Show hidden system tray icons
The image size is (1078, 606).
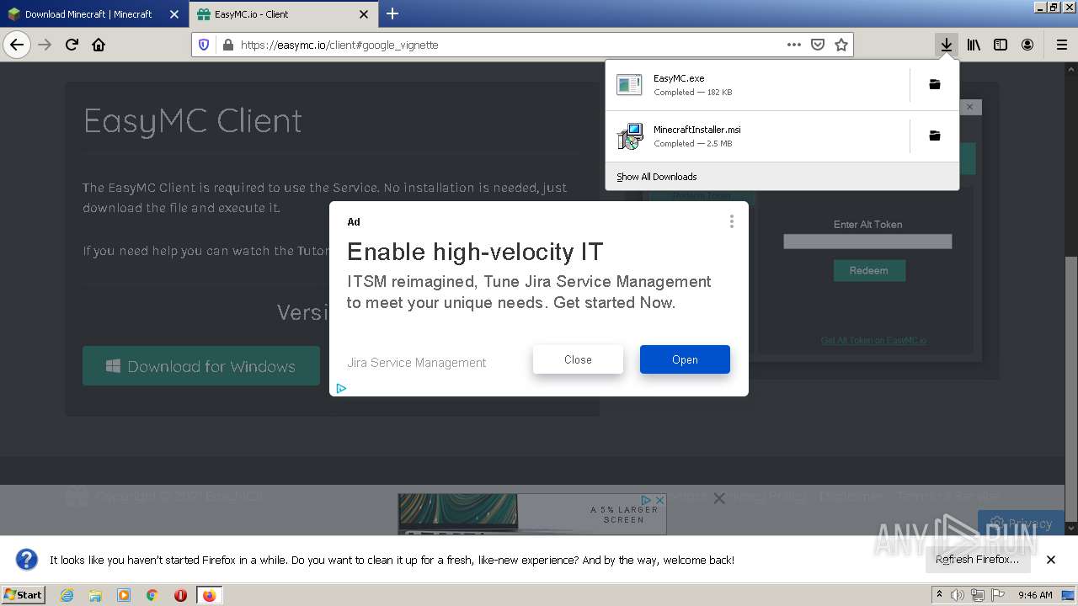point(939,595)
